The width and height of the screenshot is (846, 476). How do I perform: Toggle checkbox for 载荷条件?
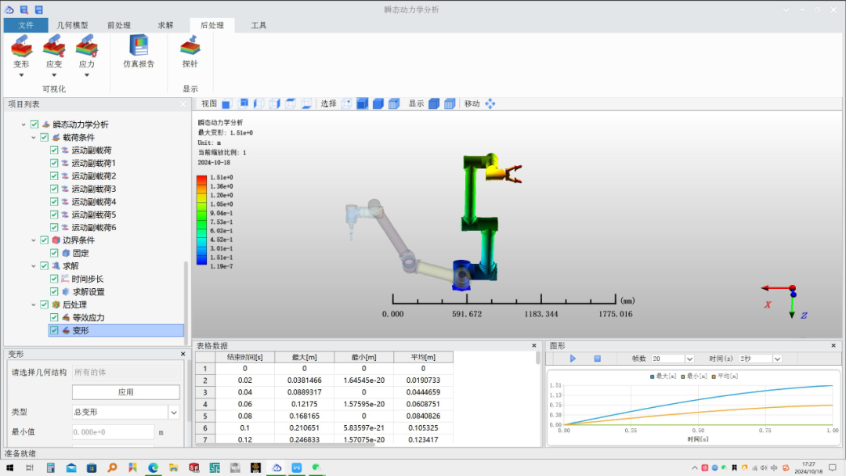(44, 138)
